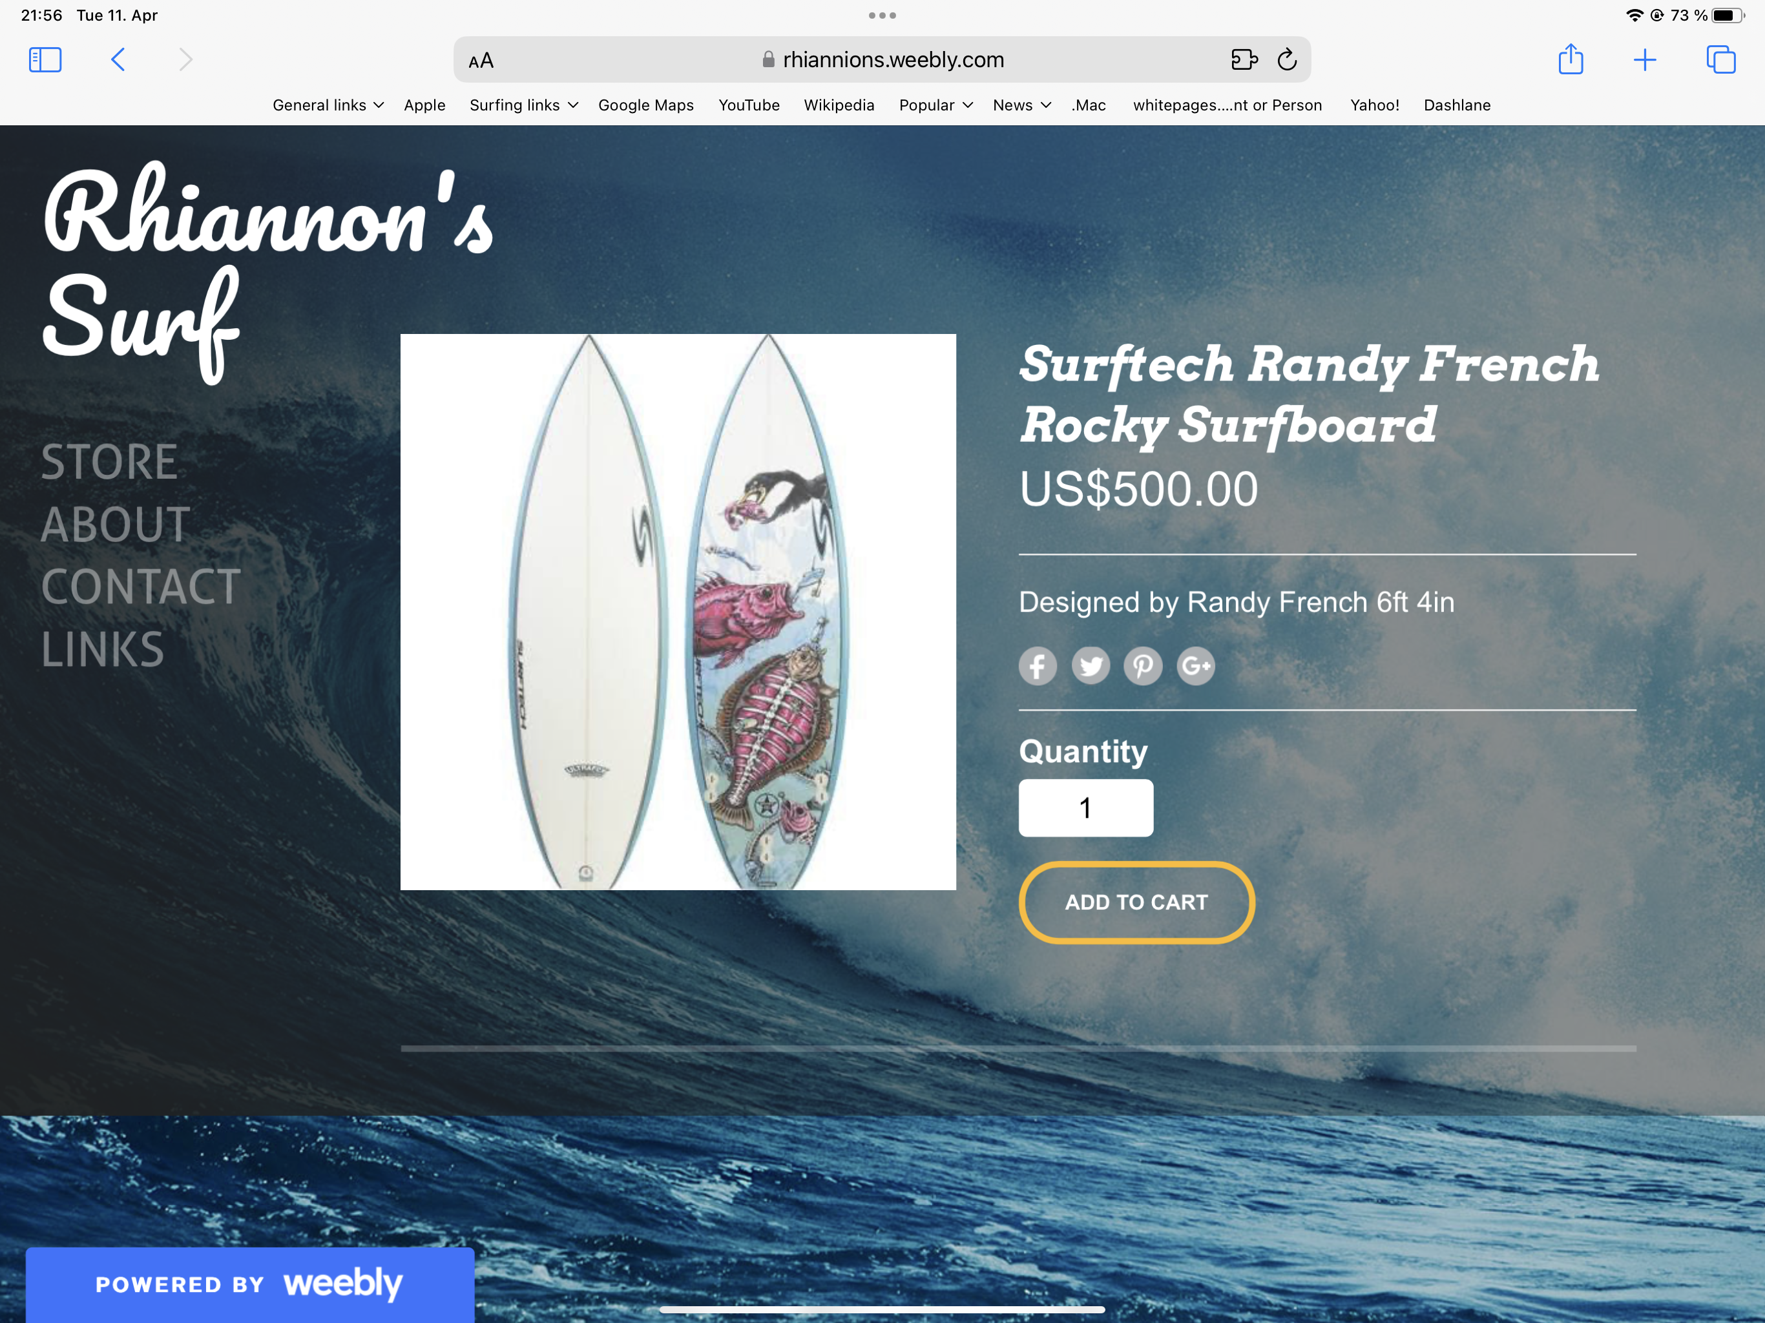
Task: Pin product on Pinterest
Action: tap(1143, 665)
